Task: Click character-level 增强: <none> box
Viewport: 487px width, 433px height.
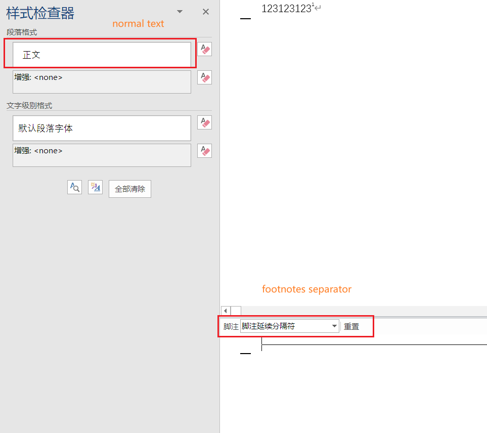Action: (102, 155)
